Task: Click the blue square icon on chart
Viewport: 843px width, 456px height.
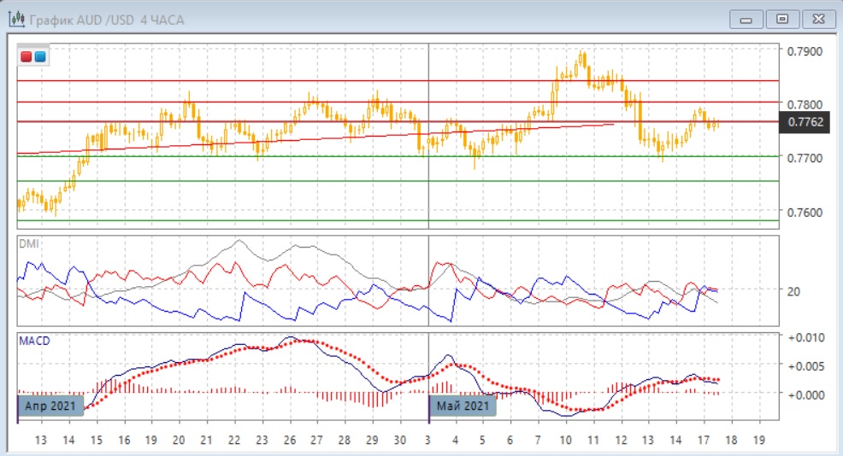Action: point(40,57)
